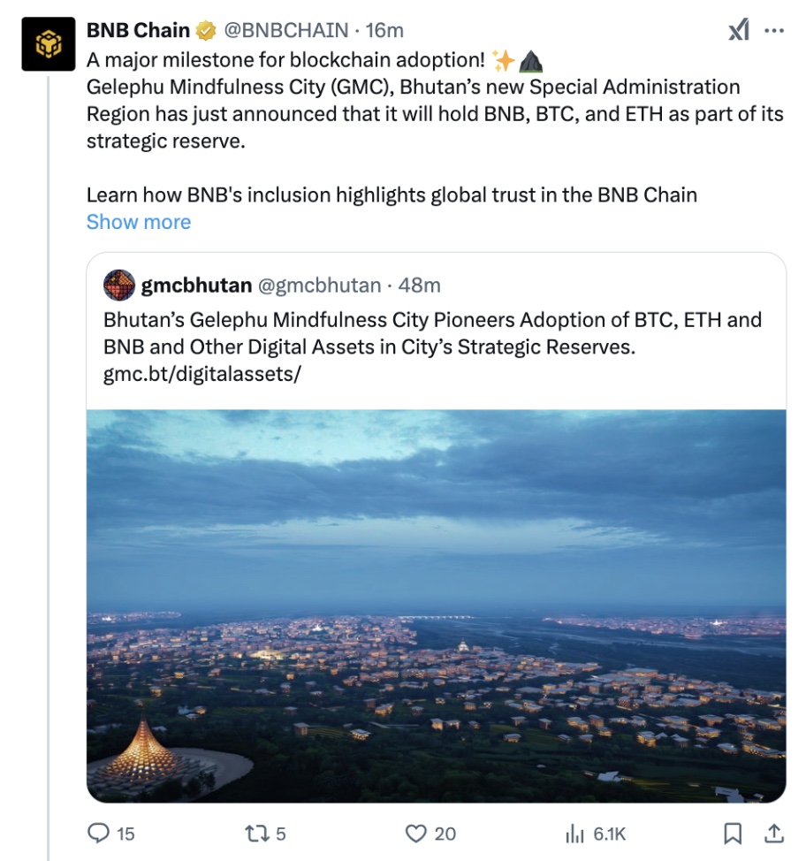
Task: Click the 48m quoted post timestamp
Action: [420, 286]
